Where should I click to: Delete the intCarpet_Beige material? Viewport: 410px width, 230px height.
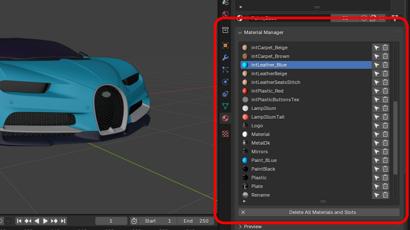coord(385,48)
